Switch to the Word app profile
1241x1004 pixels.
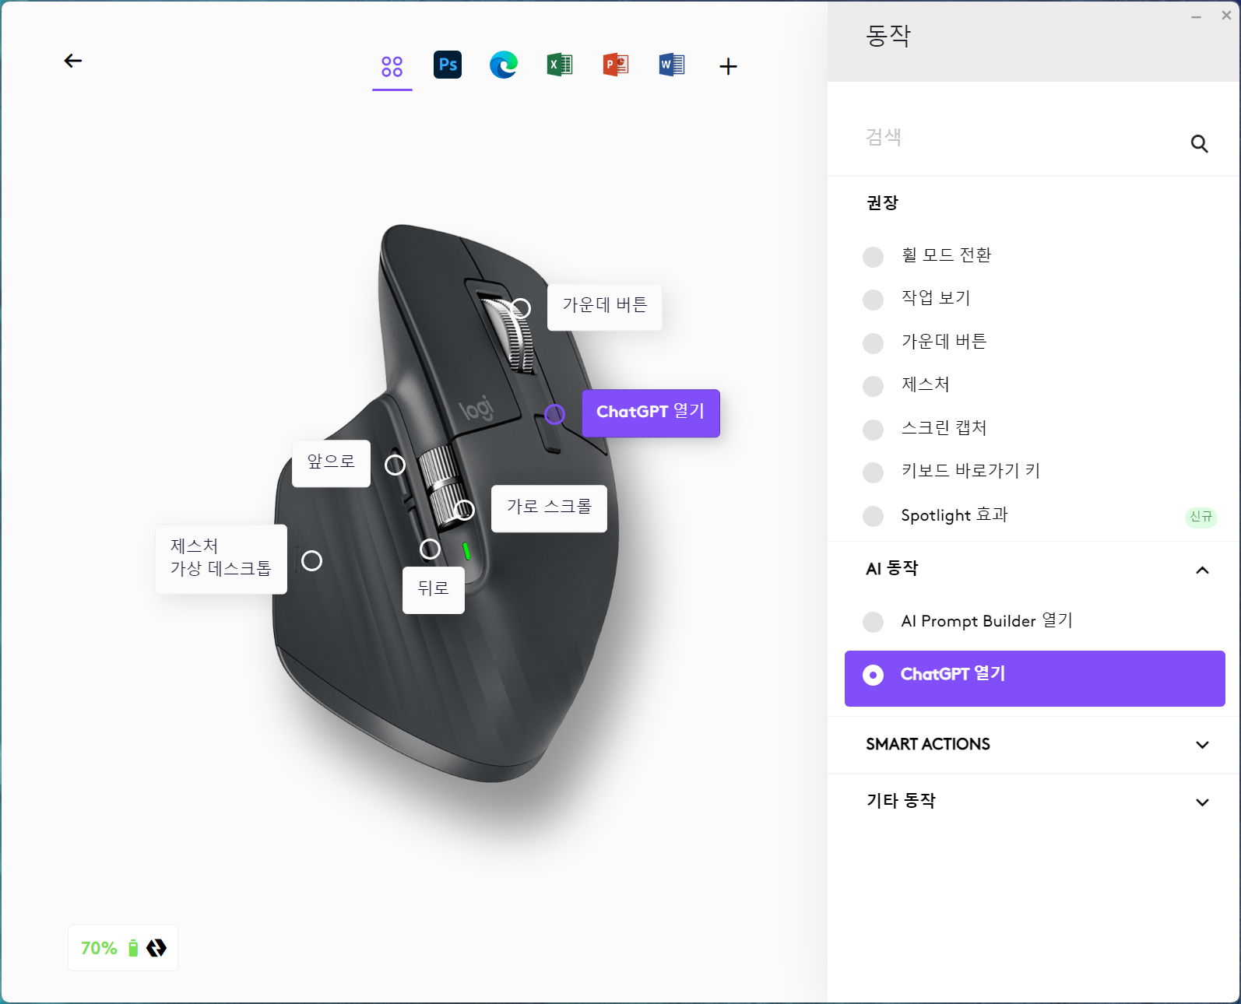coord(672,65)
